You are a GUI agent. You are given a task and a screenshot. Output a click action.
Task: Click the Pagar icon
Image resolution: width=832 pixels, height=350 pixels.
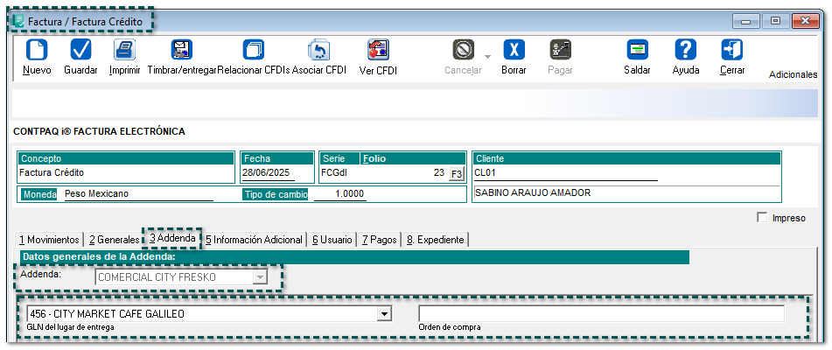click(x=560, y=50)
